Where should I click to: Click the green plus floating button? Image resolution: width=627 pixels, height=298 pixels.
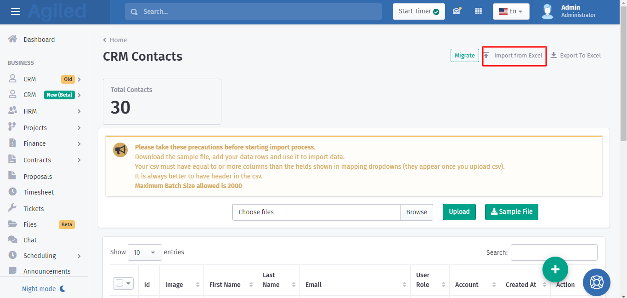point(555,269)
